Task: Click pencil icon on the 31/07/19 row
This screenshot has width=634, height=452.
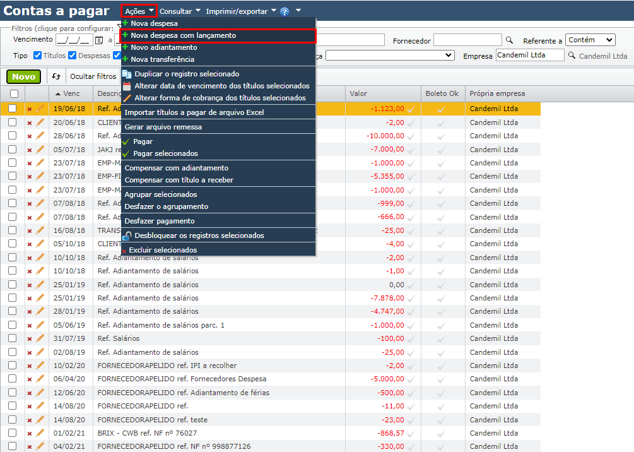Action: coord(40,338)
